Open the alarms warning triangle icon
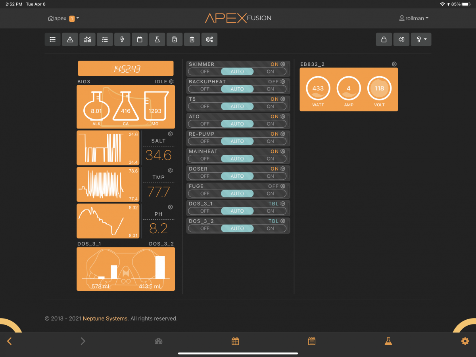The height and width of the screenshot is (357, 476). point(70,39)
